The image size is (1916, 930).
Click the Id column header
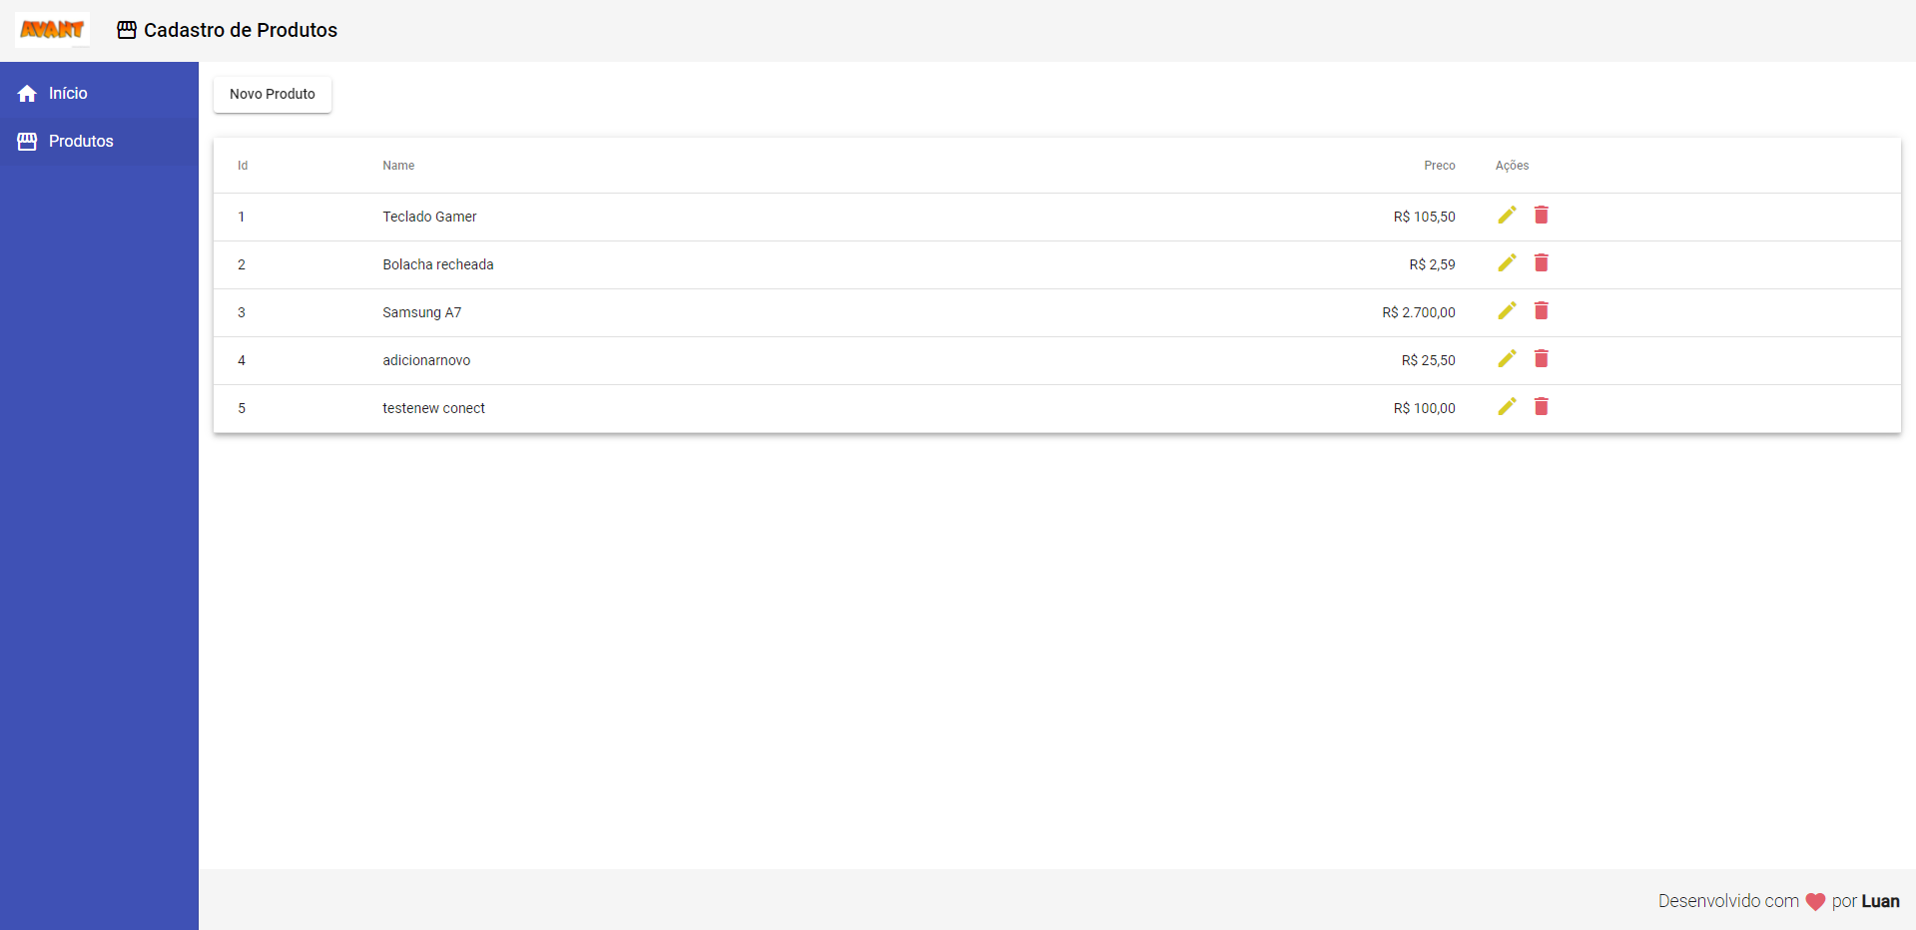[243, 166]
